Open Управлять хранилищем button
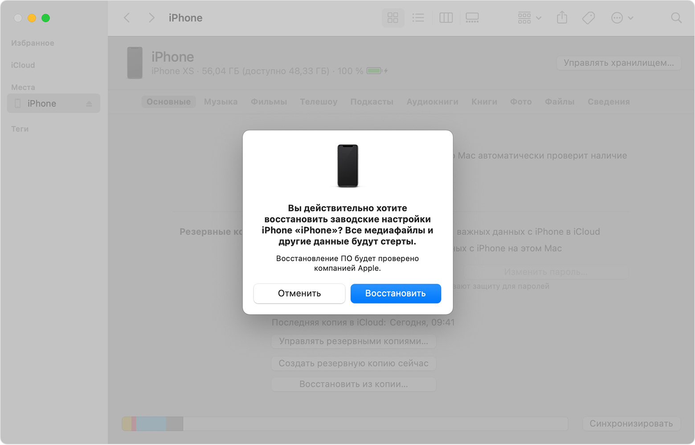Screen dimensions: 695x445 (x=618, y=63)
